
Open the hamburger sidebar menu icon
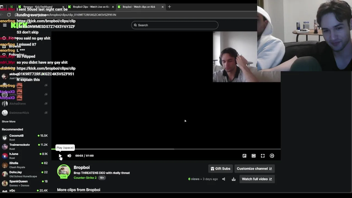(5, 25)
